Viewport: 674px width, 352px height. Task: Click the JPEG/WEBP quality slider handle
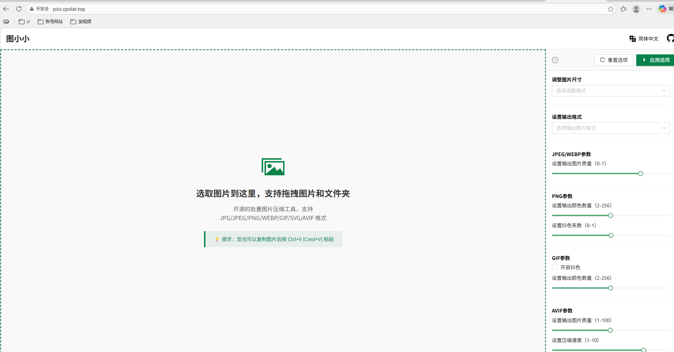tap(640, 174)
